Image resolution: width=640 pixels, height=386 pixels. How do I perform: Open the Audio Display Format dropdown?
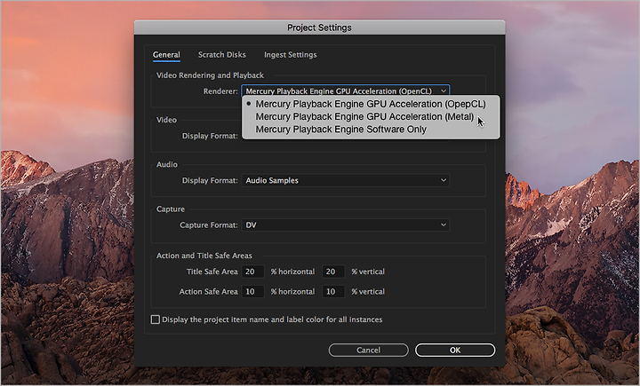coord(345,180)
